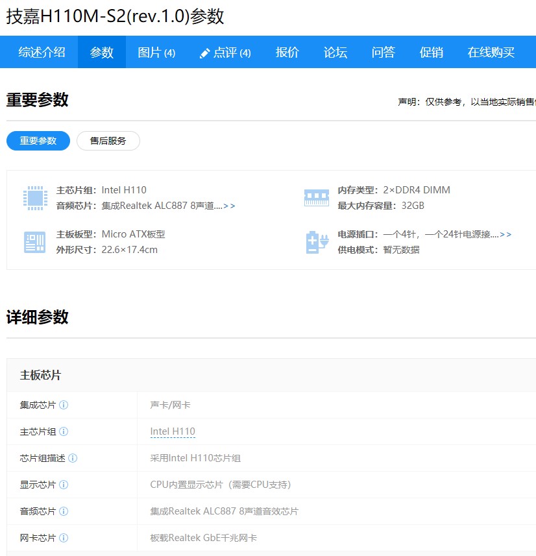This screenshot has width=536, height=556.
Task: Open the 问答 tab
Action: (383, 52)
